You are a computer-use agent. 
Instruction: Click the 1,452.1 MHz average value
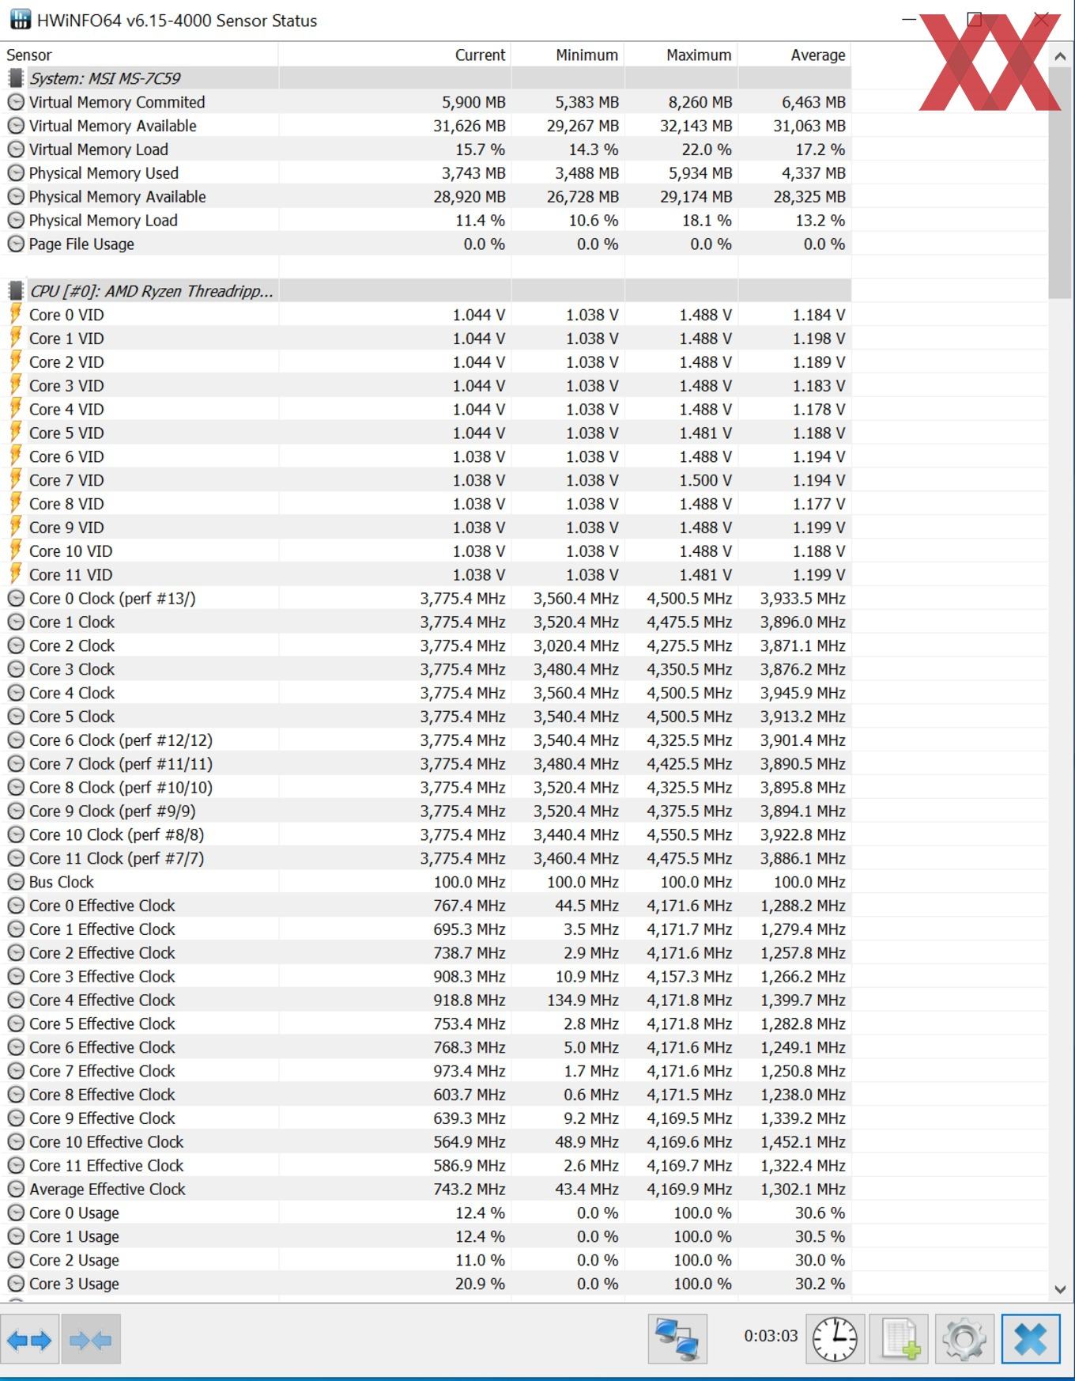coord(803,1141)
